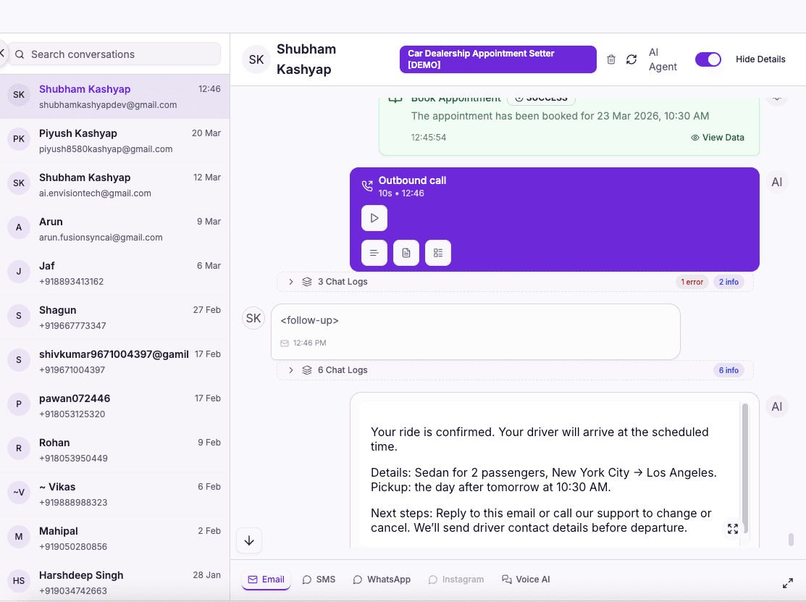This screenshot has height=602, width=806.
Task: Toggle the Hide Details switch
Action: click(708, 59)
